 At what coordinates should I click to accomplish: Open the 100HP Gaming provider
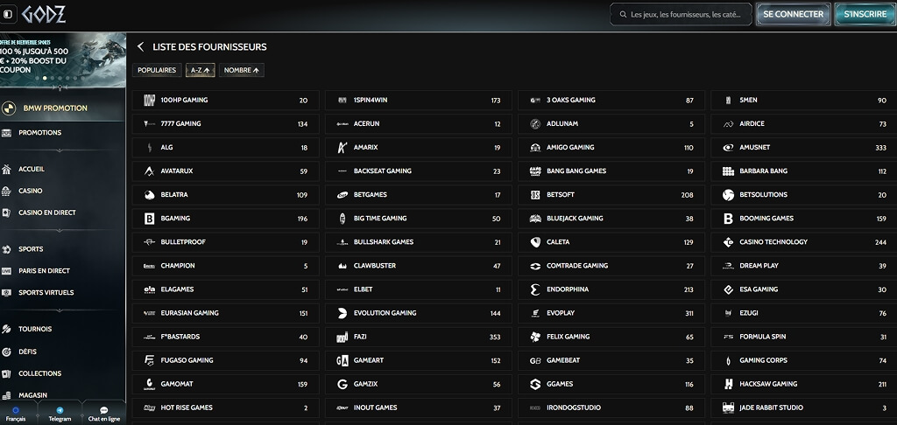(225, 100)
